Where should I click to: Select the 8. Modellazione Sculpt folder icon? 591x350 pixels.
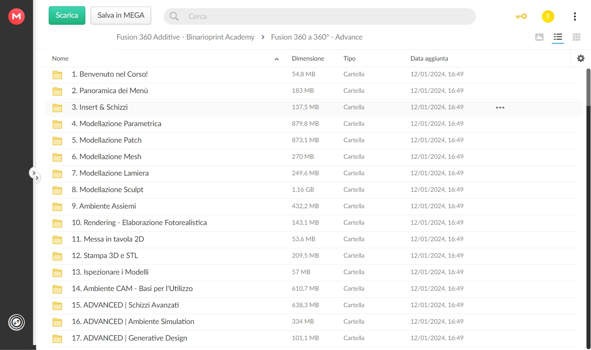pyautogui.click(x=57, y=190)
